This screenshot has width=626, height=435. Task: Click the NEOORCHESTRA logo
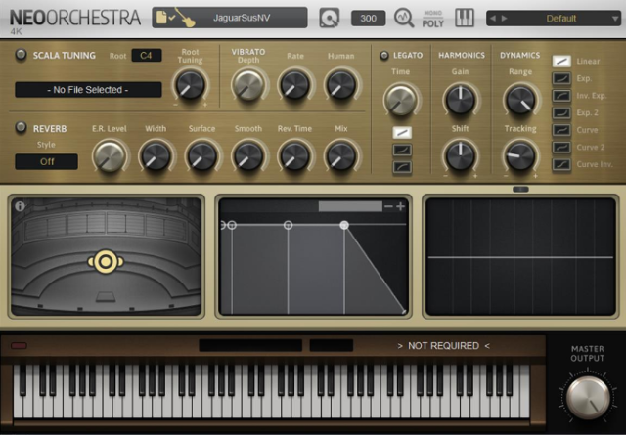point(75,18)
